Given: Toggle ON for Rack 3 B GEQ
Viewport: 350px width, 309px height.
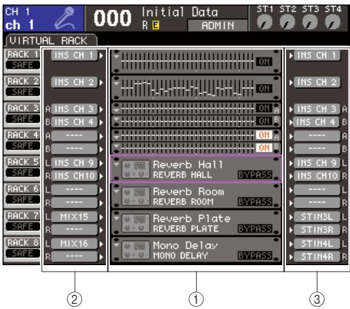Looking at the screenshot, I should pos(264,121).
